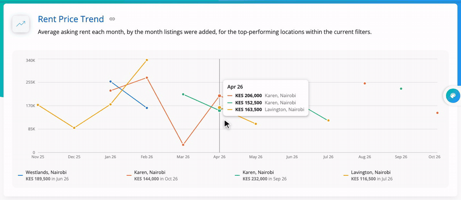This screenshot has height=200, width=461.
Task: Click the Rent Price Trend heading
Action: 71,19
